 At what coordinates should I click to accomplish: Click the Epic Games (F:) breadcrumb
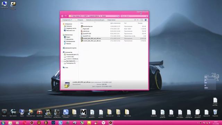tap(77, 16)
